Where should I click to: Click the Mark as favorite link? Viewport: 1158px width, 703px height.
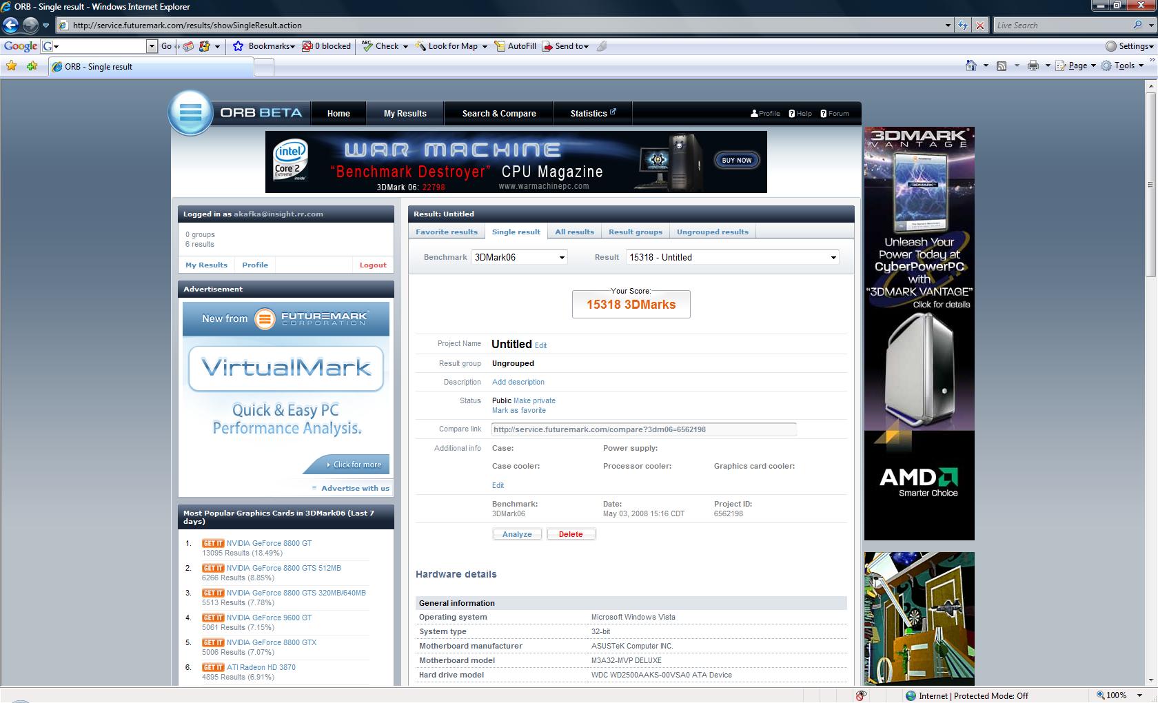coord(519,410)
